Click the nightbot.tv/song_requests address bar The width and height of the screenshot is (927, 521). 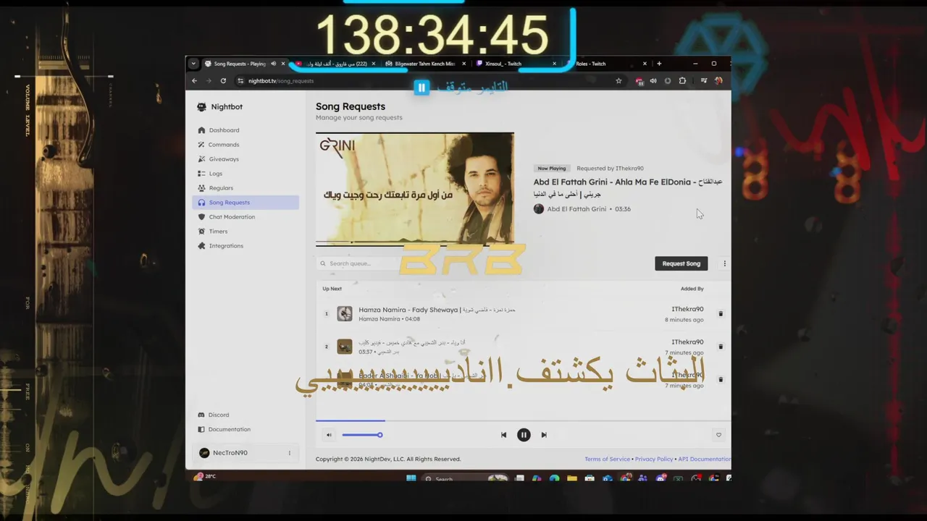click(429, 81)
